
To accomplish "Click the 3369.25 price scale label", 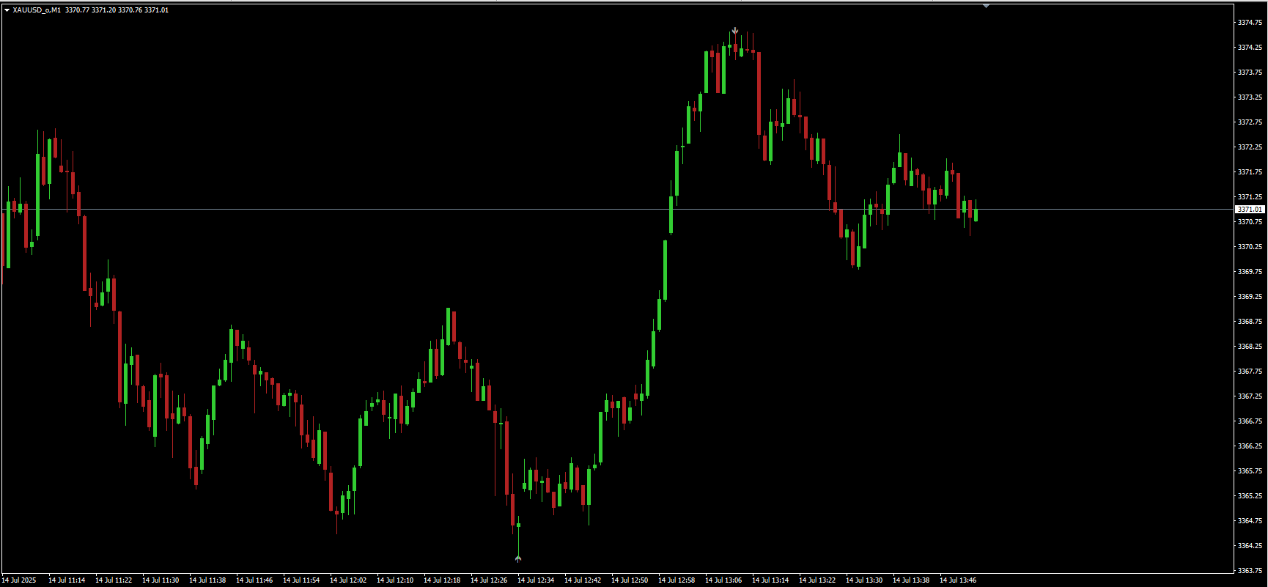I will [1250, 297].
